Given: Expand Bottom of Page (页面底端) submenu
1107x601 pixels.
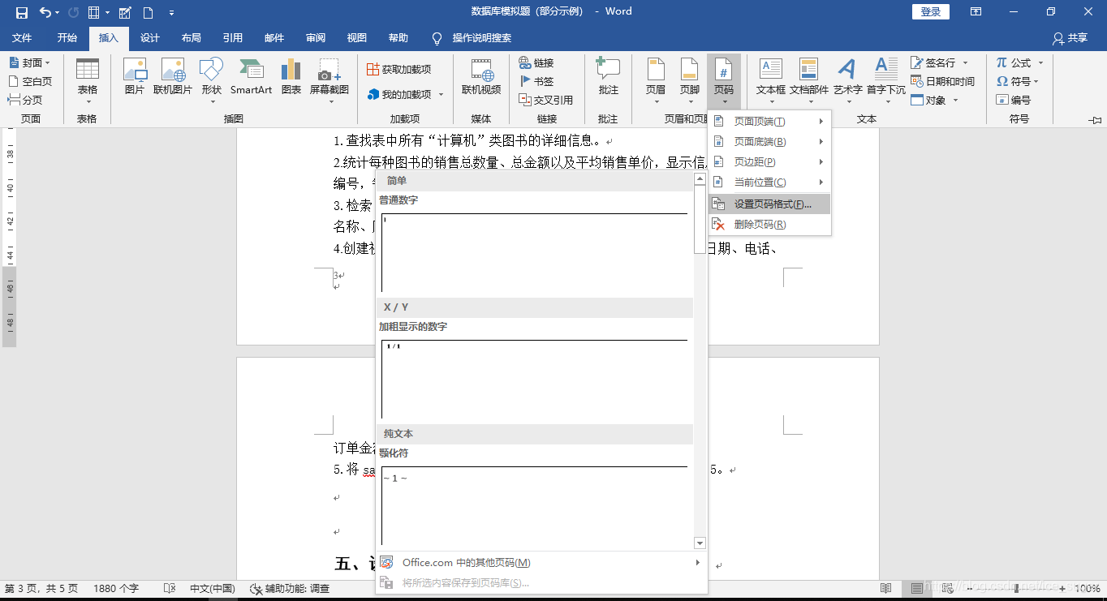Looking at the screenshot, I should [769, 142].
